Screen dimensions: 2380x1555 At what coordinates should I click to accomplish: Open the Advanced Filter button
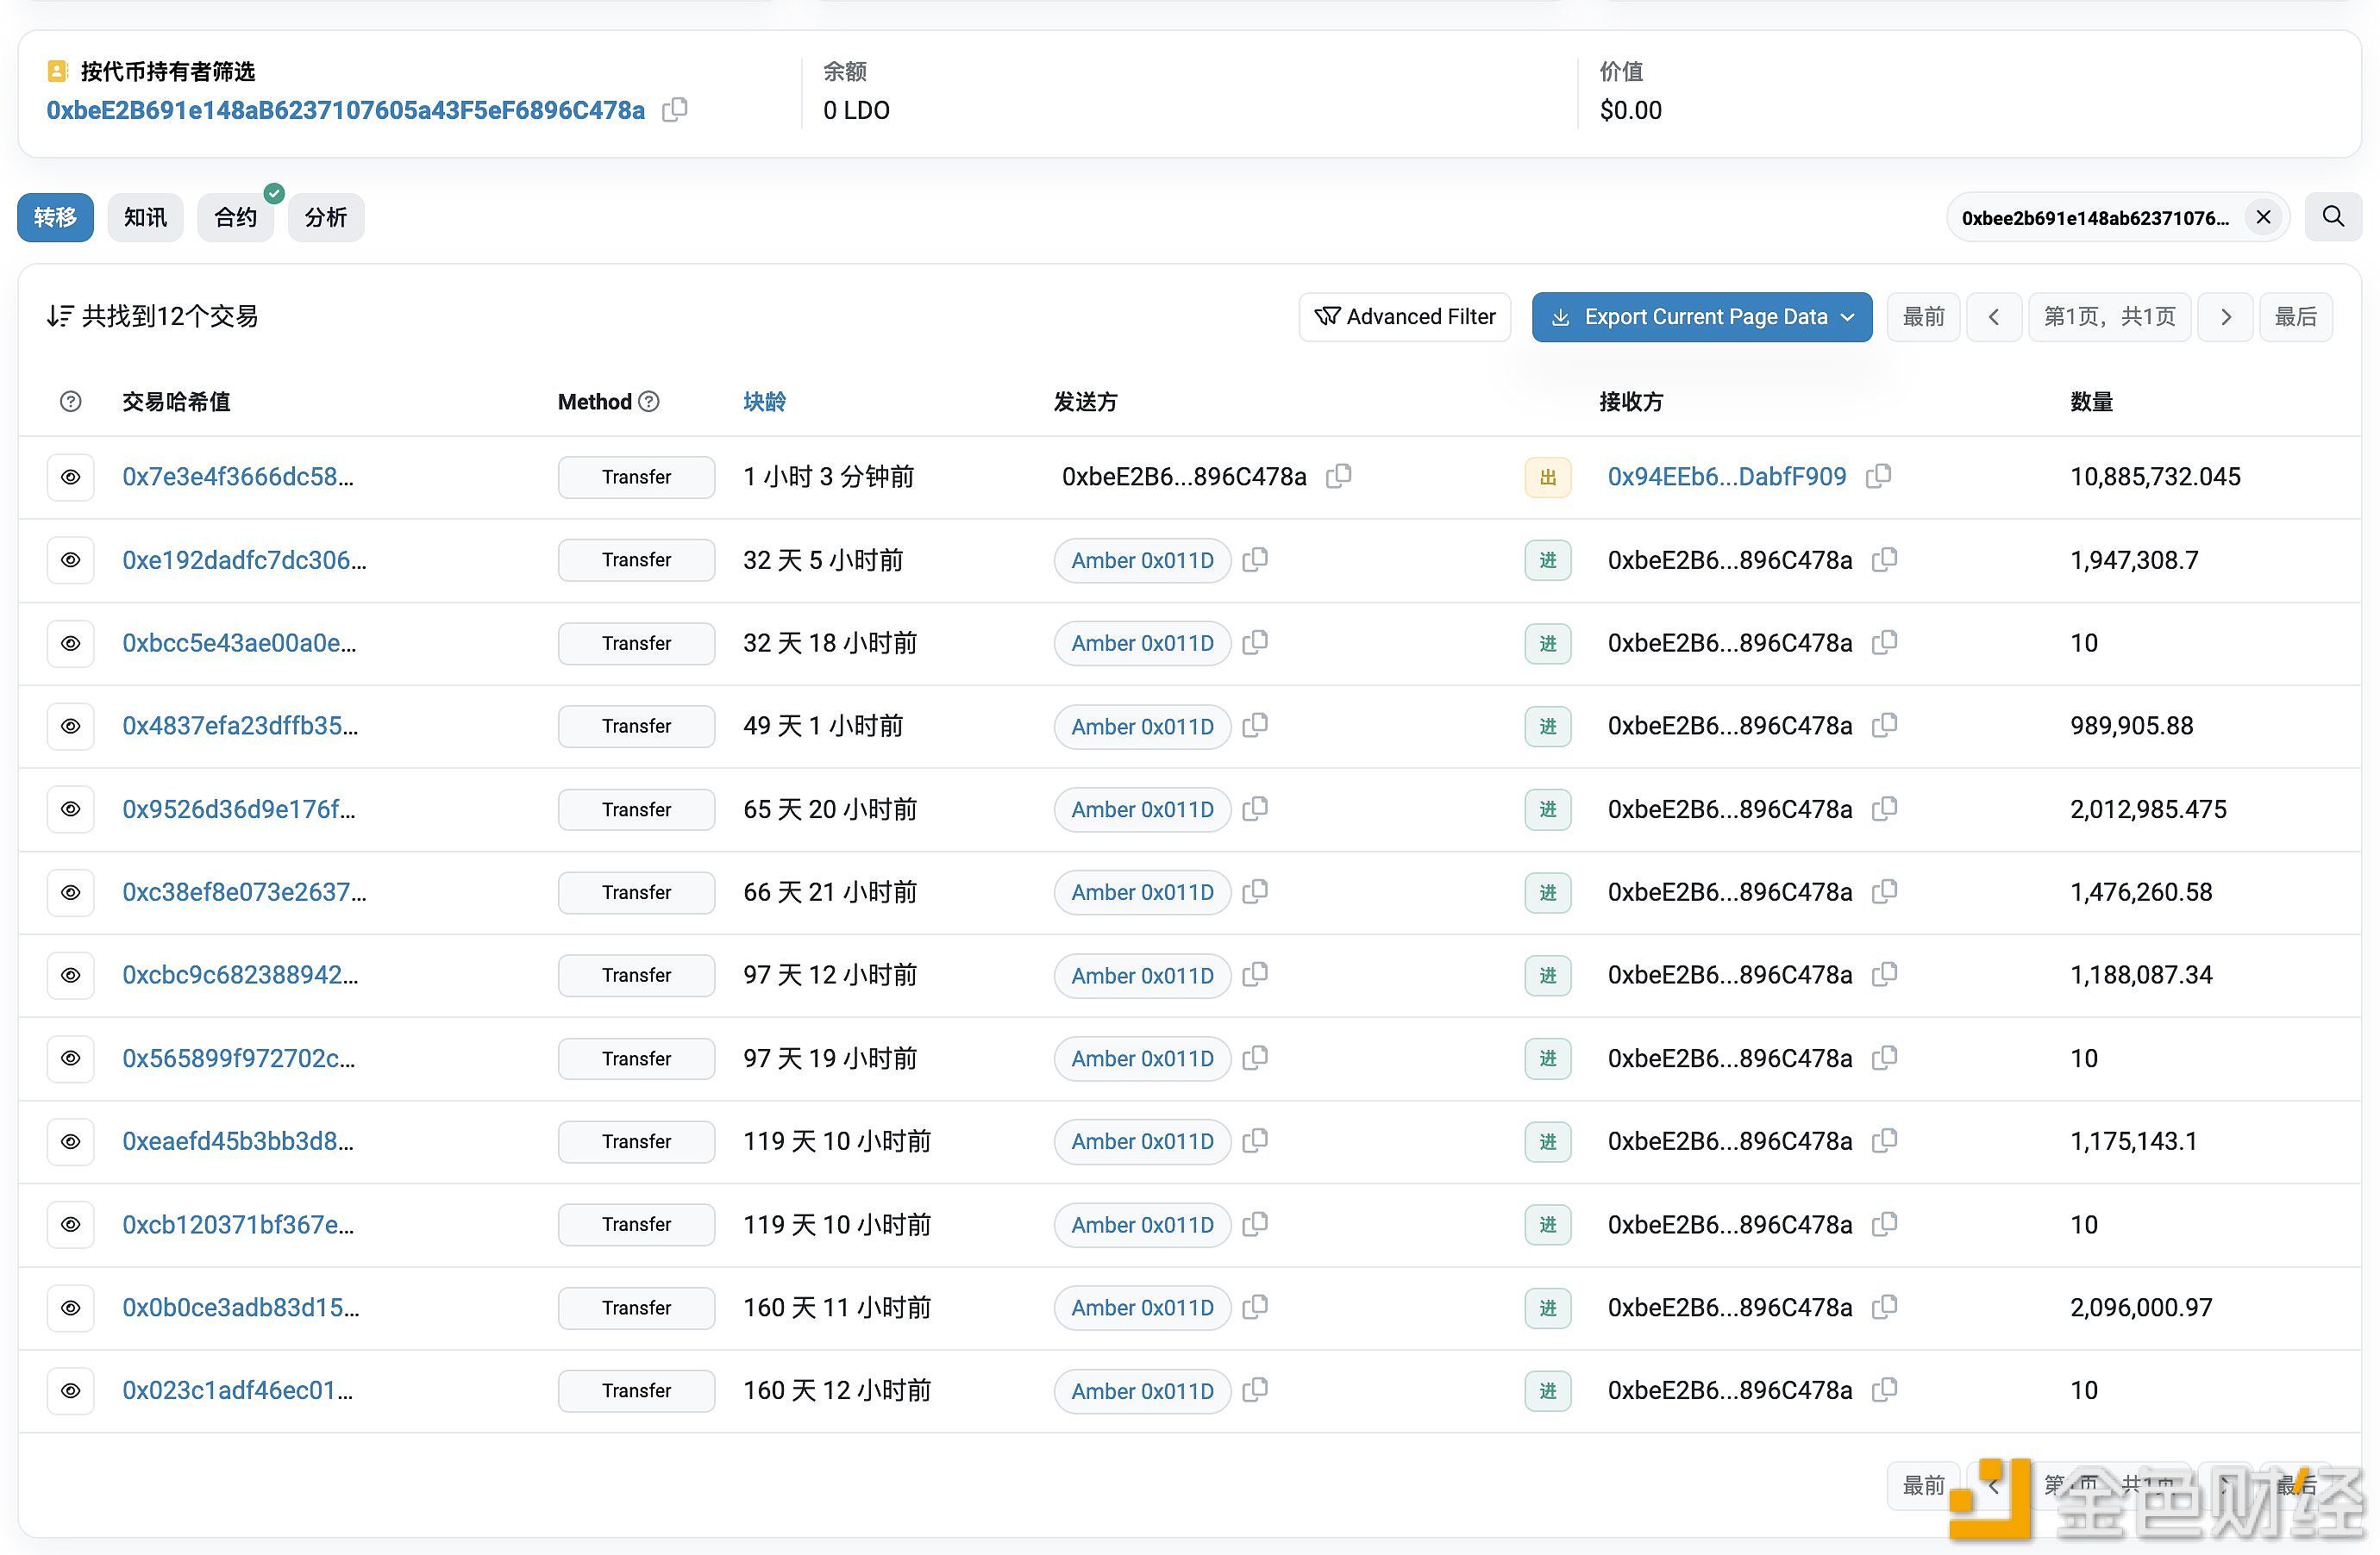click(1405, 317)
